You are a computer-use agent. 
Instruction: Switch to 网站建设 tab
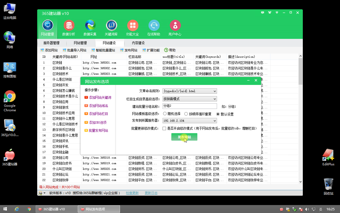(109, 43)
